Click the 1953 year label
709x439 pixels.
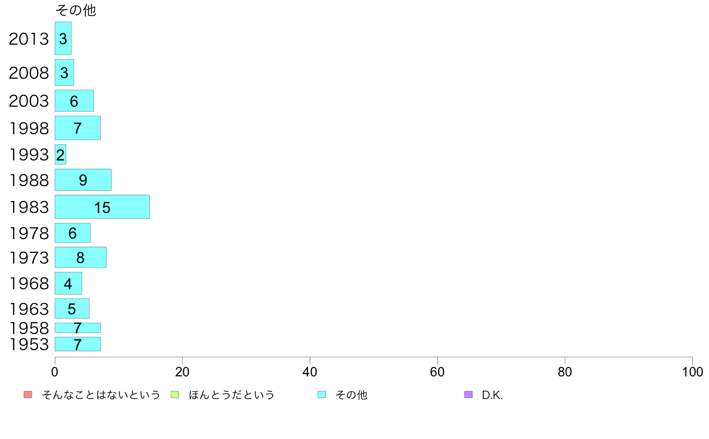point(29,345)
